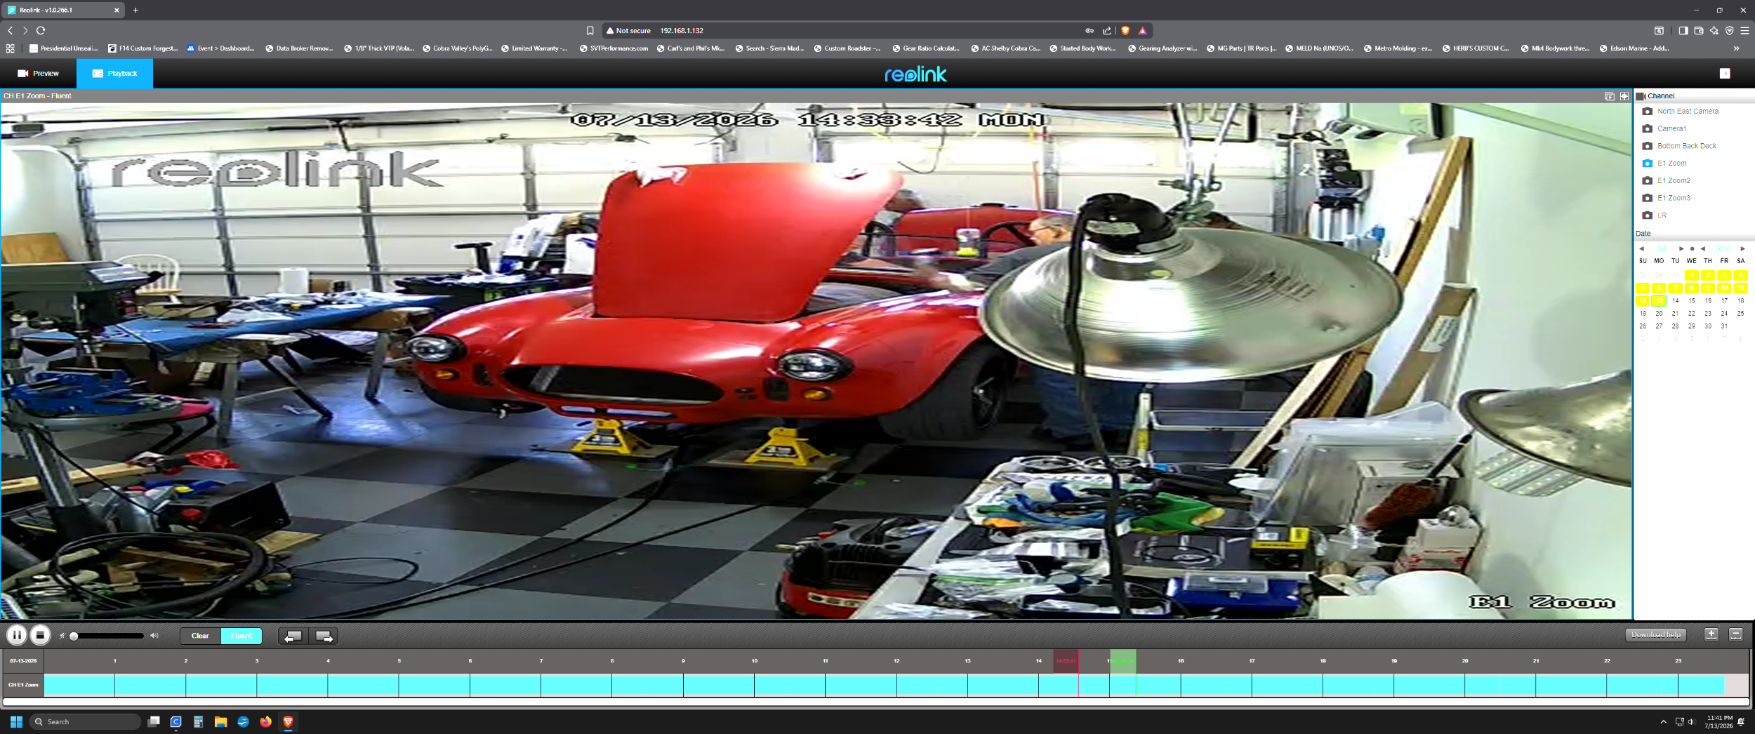Open the Windows Start menu

click(16, 721)
